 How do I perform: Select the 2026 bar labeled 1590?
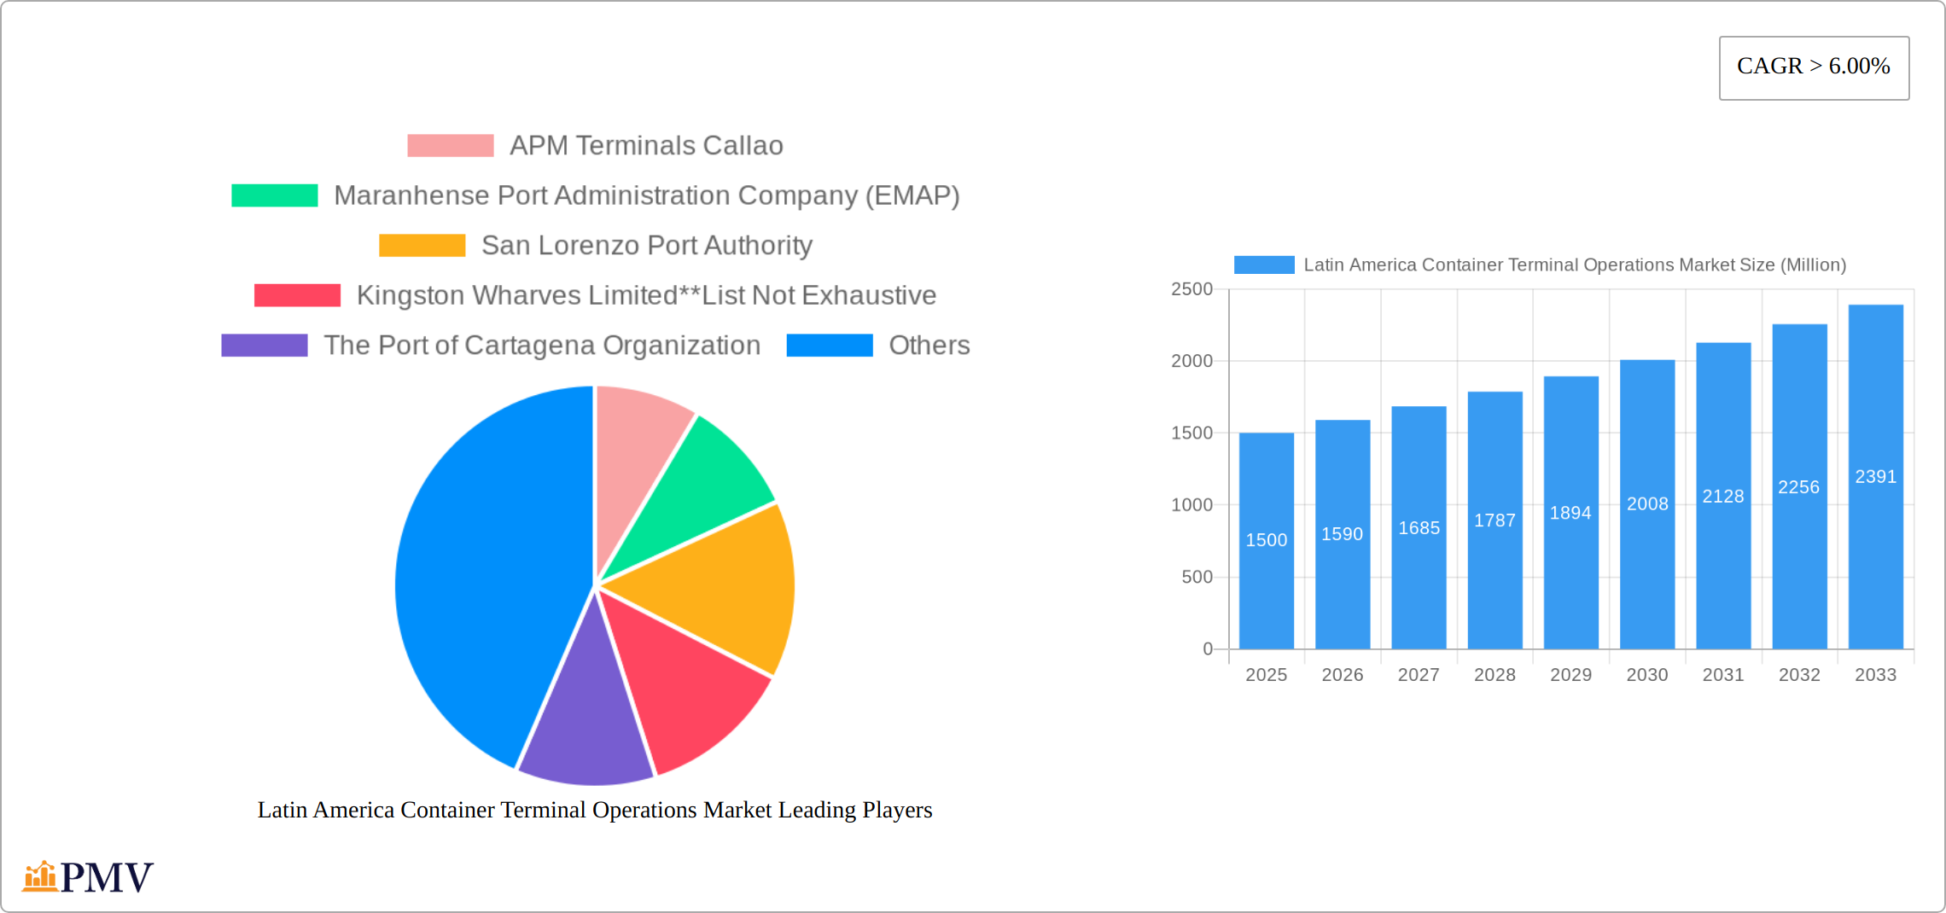point(1342,534)
